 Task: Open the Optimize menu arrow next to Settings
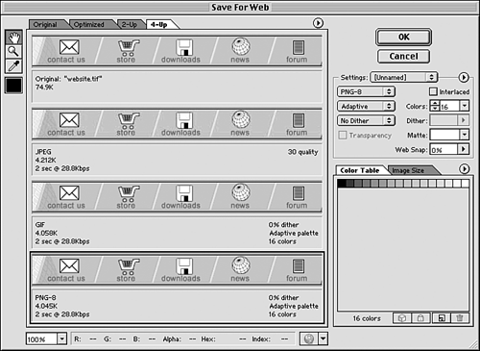(464, 77)
